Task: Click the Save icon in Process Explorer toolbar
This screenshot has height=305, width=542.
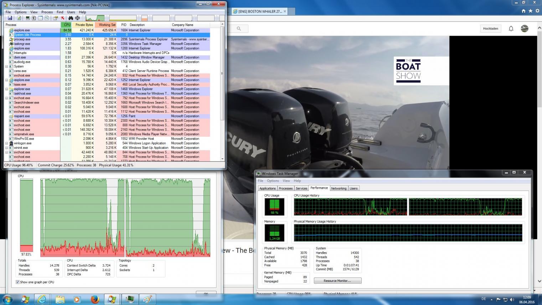Action: point(10,18)
